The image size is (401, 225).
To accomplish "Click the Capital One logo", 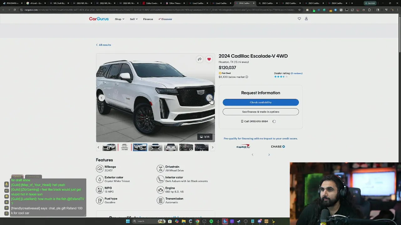I will point(243,146).
